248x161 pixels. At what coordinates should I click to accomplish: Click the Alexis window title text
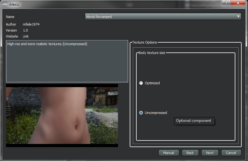coord(14,4)
